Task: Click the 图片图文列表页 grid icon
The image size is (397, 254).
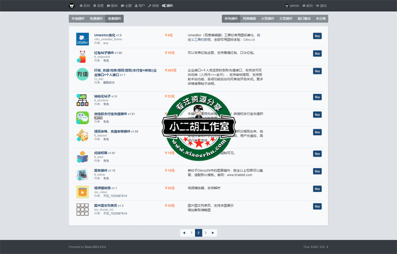Action: tap(82, 209)
